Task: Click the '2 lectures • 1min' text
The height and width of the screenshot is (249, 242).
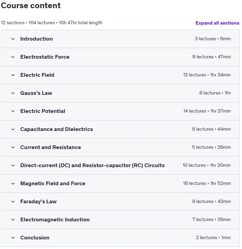Action: pos(213,237)
